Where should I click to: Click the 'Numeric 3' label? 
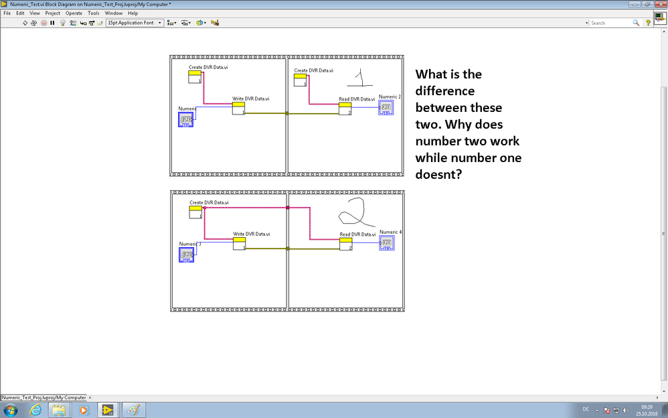190,244
